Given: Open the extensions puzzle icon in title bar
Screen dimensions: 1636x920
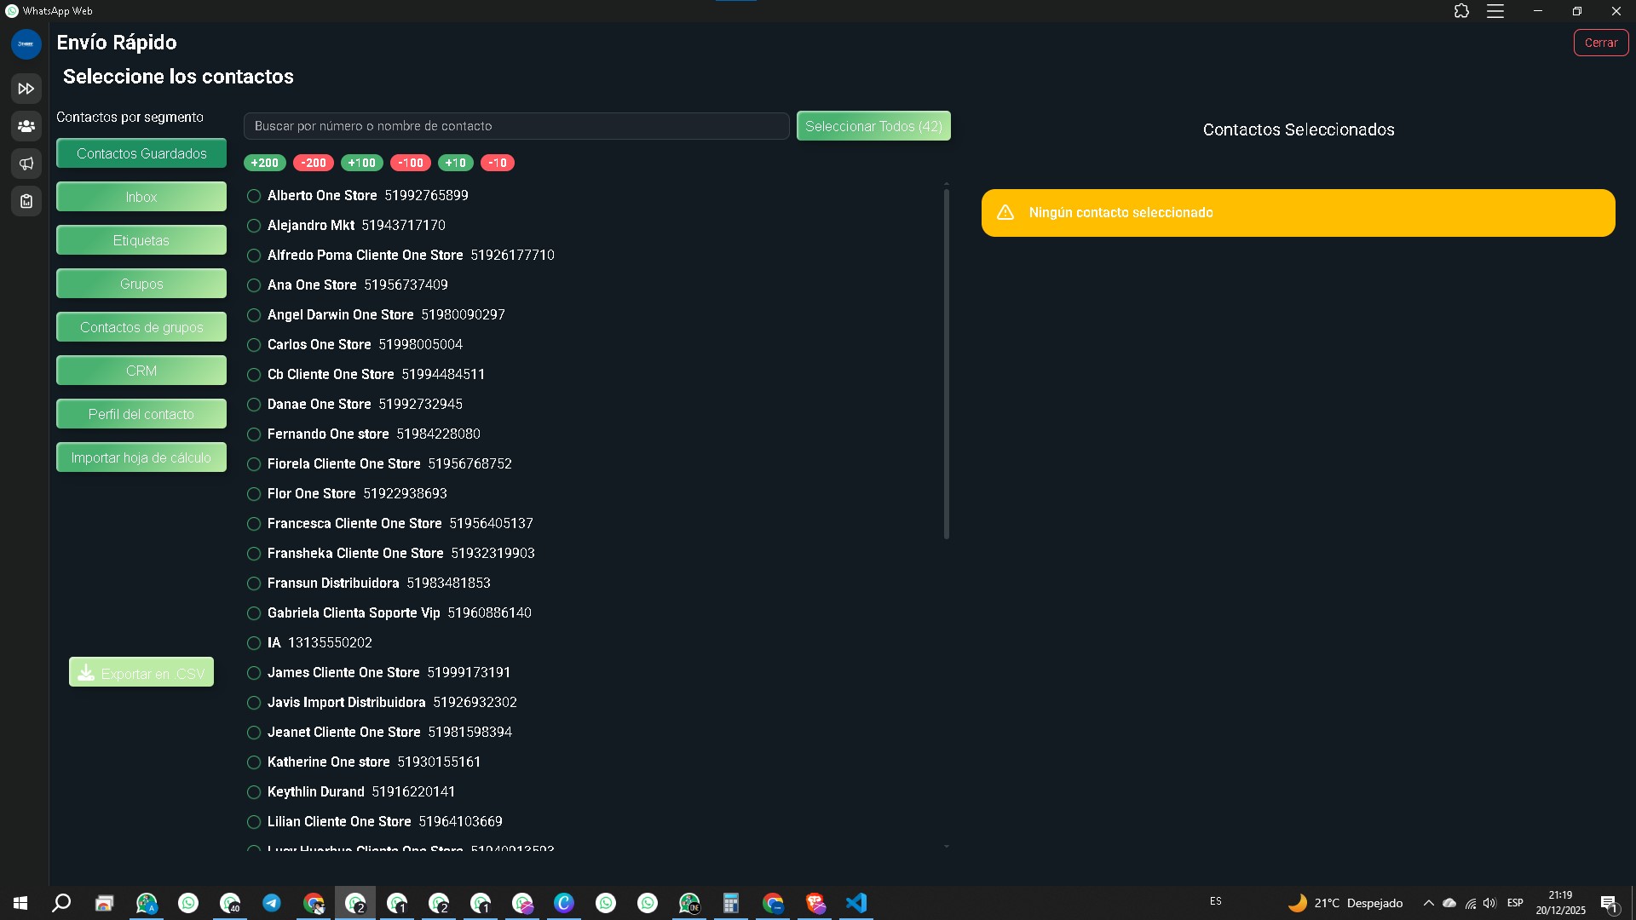Looking at the screenshot, I should 1461,11.
